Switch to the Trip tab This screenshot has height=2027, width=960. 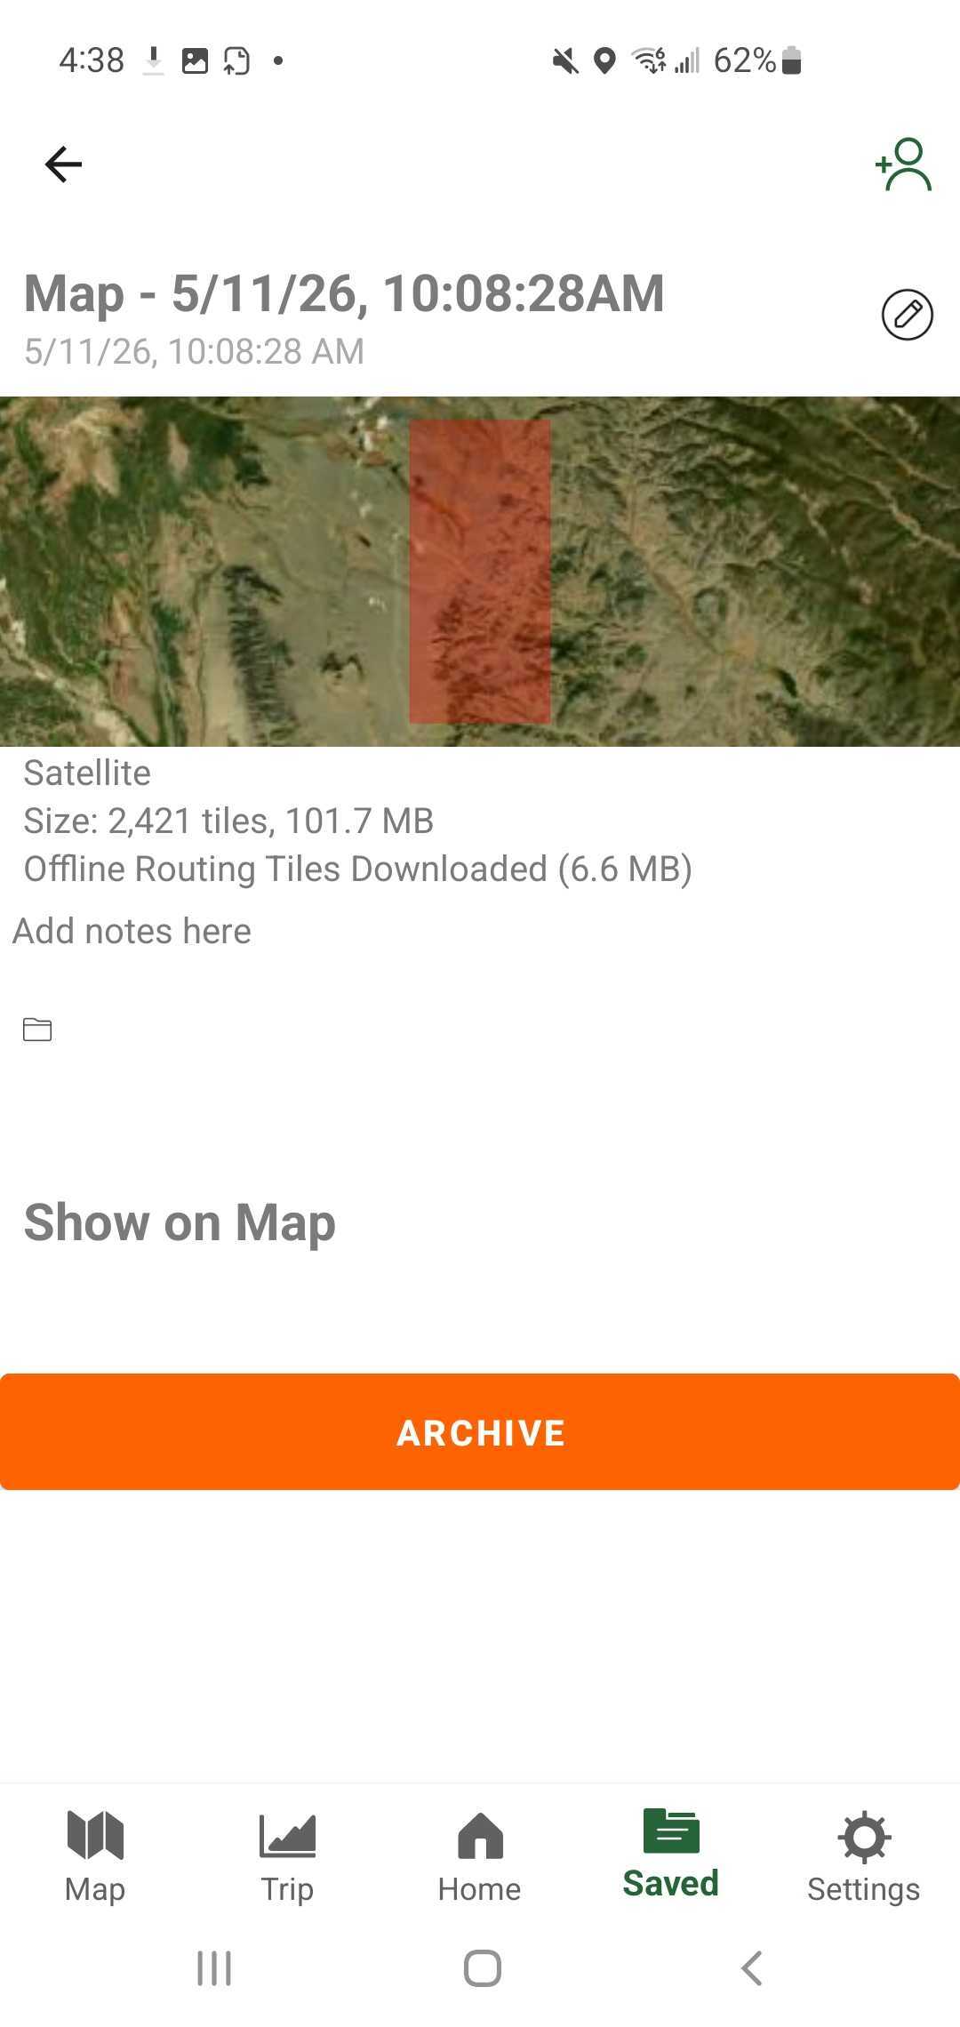click(287, 1857)
